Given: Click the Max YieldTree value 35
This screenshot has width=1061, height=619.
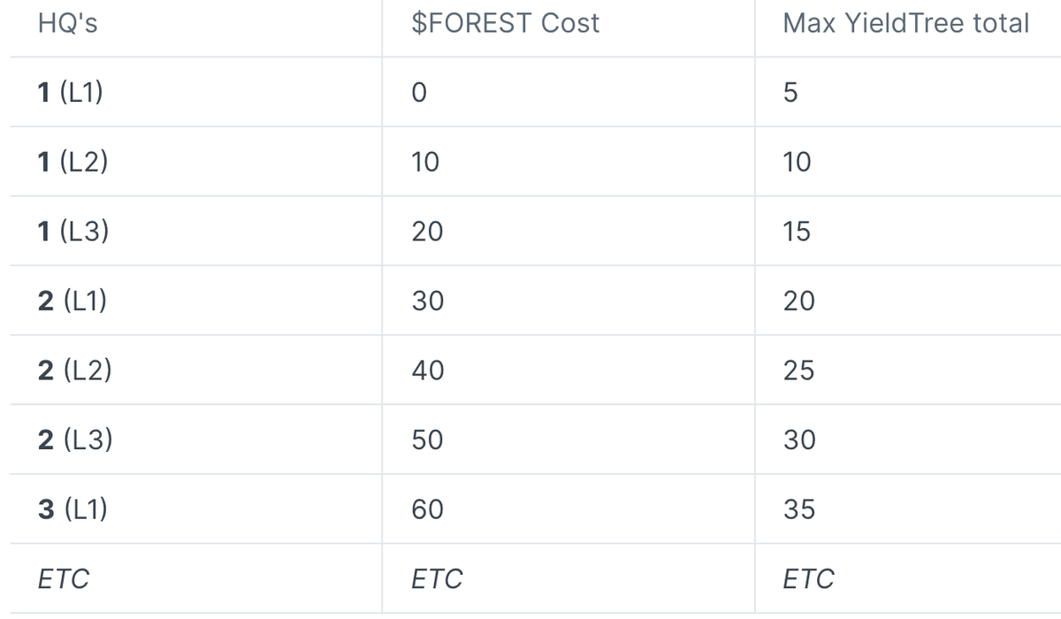Looking at the screenshot, I should [799, 509].
